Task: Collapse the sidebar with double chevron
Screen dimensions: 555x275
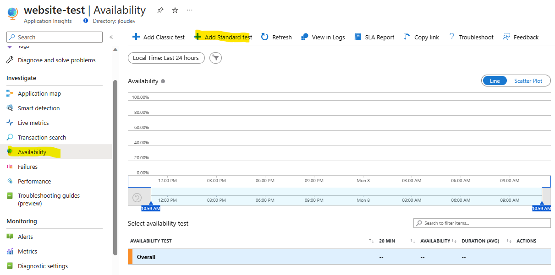Action: coord(111,37)
